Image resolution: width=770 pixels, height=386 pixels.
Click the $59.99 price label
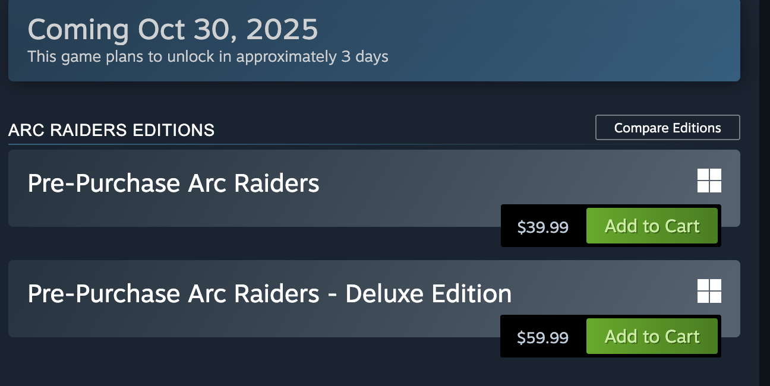pyautogui.click(x=542, y=337)
